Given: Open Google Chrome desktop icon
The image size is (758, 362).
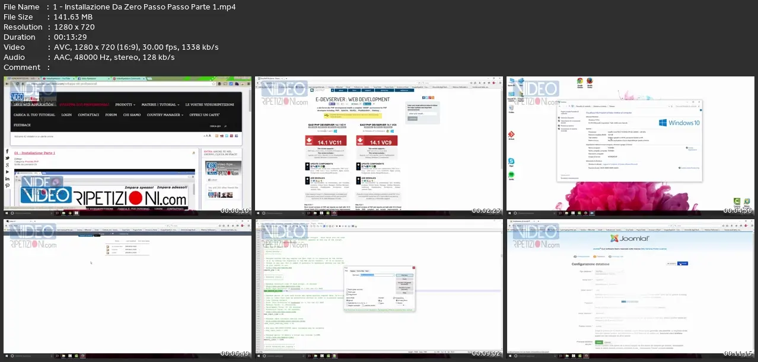Looking at the screenshot, I should (x=579, y=83).
